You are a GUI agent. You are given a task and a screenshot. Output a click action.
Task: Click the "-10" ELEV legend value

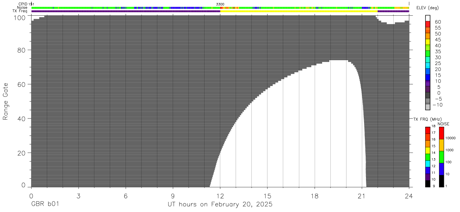[437, 105]
